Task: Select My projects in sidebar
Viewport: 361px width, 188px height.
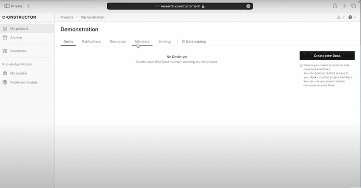Action: pyautogui.click(x=27, y=28)
